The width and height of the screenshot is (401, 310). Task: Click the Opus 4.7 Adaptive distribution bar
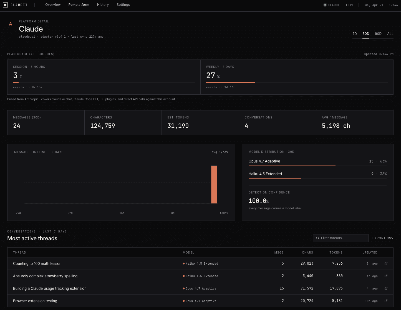(317, 166)
